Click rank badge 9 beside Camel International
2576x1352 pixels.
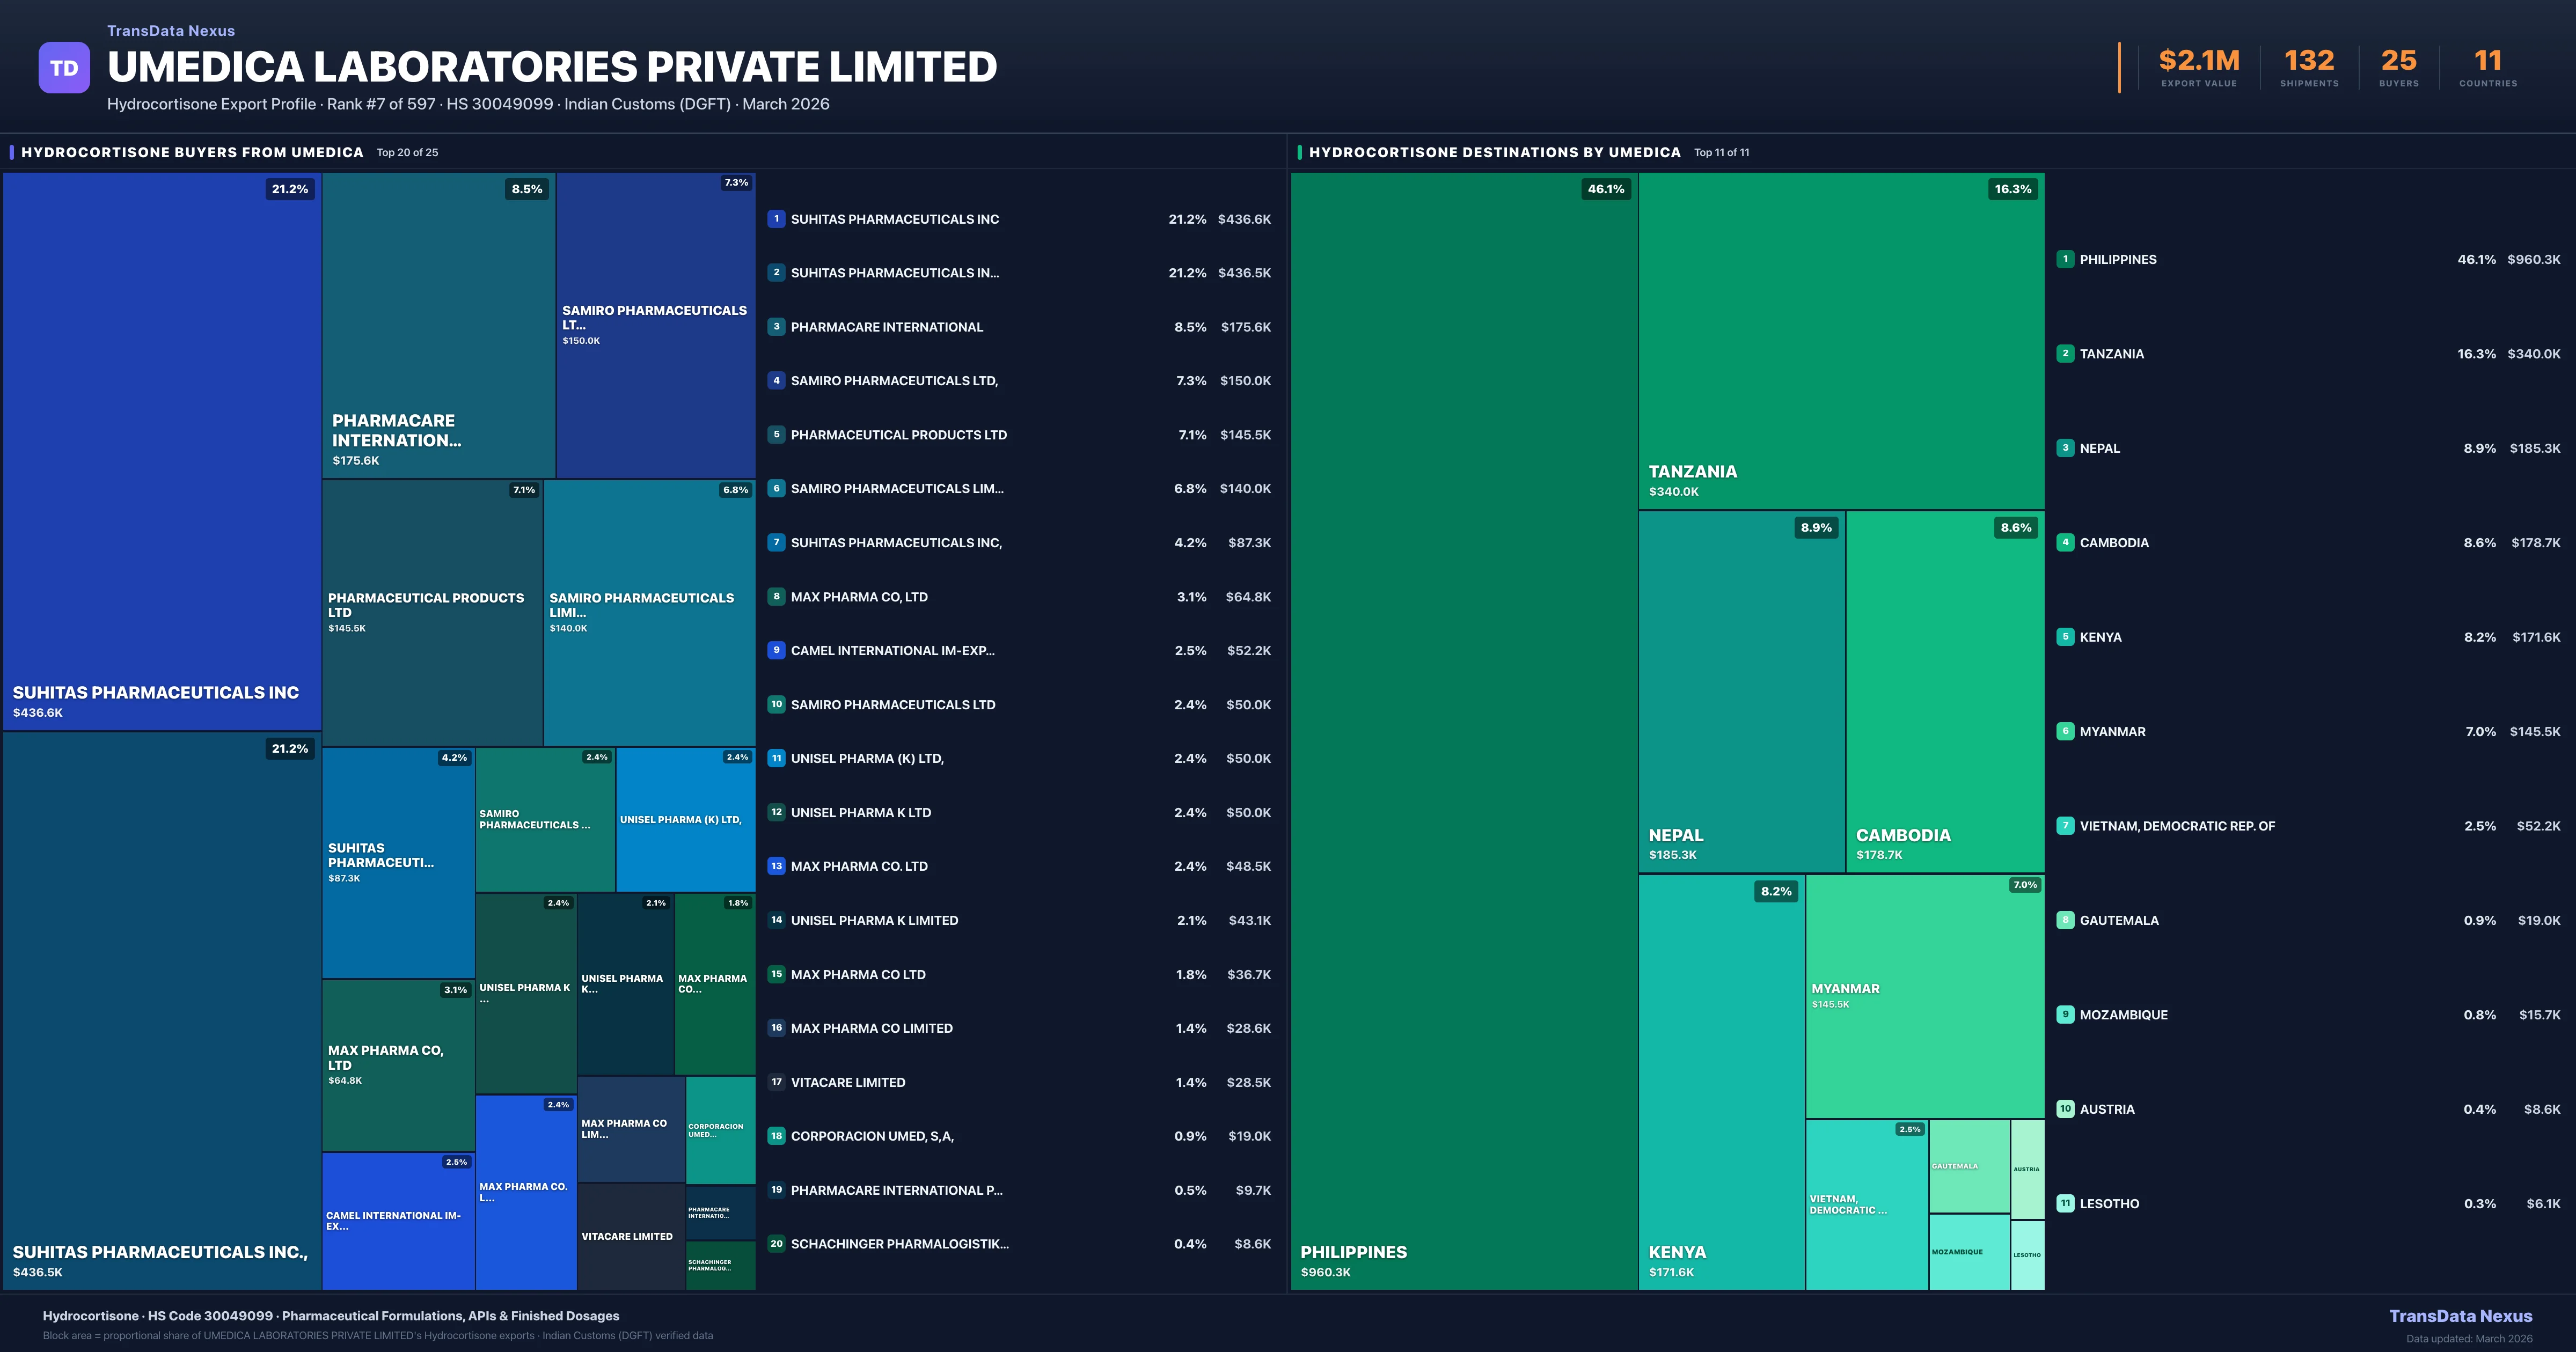click(x=776, y=650)
